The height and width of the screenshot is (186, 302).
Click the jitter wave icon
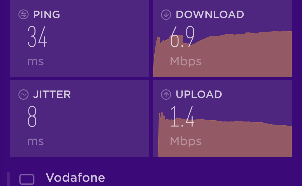coord(23,94)
